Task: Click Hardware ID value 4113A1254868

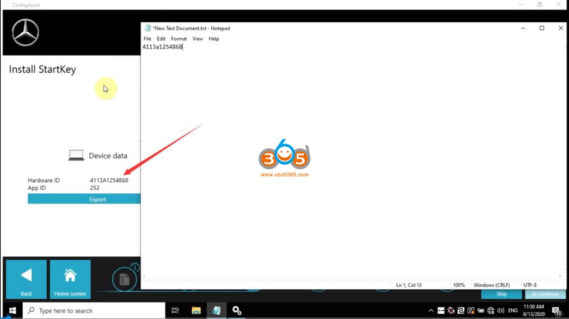Action: click(109, 180)
